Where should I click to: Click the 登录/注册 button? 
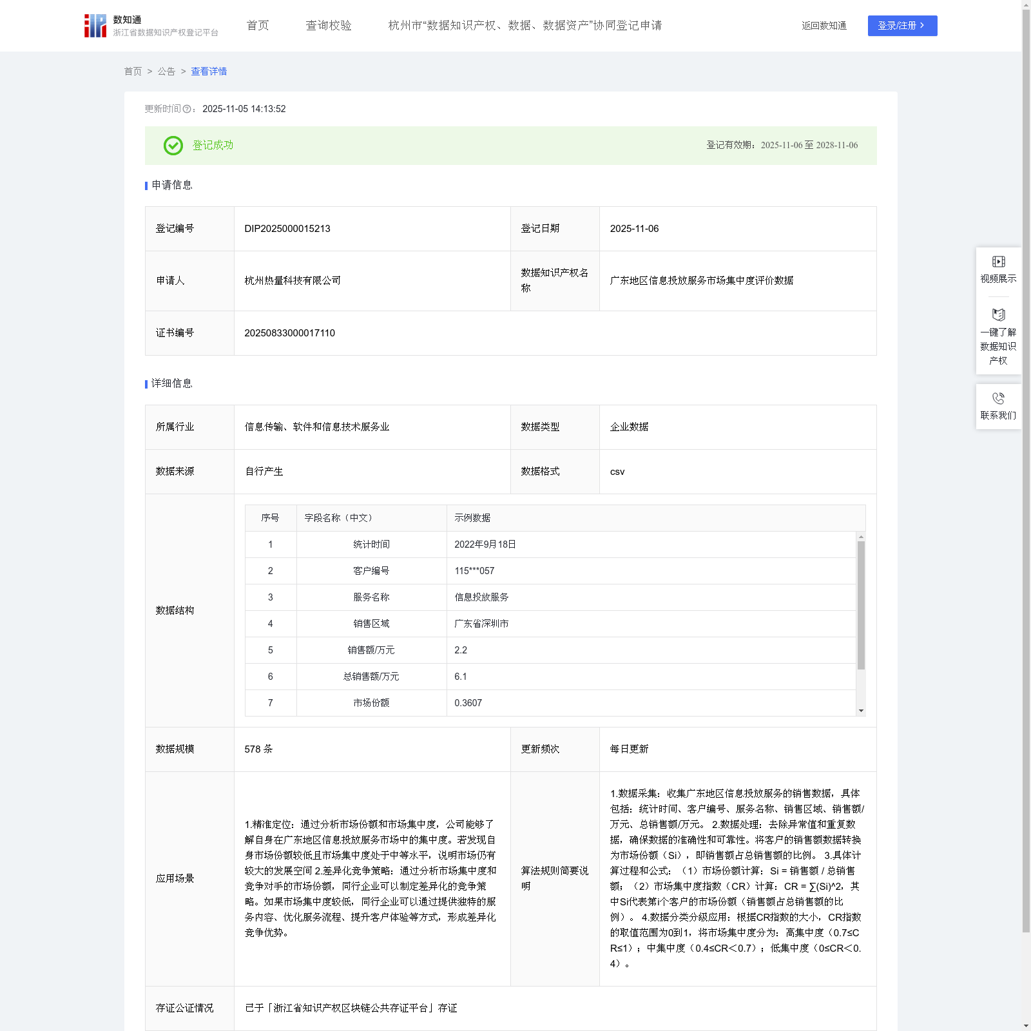coord(902,26)
